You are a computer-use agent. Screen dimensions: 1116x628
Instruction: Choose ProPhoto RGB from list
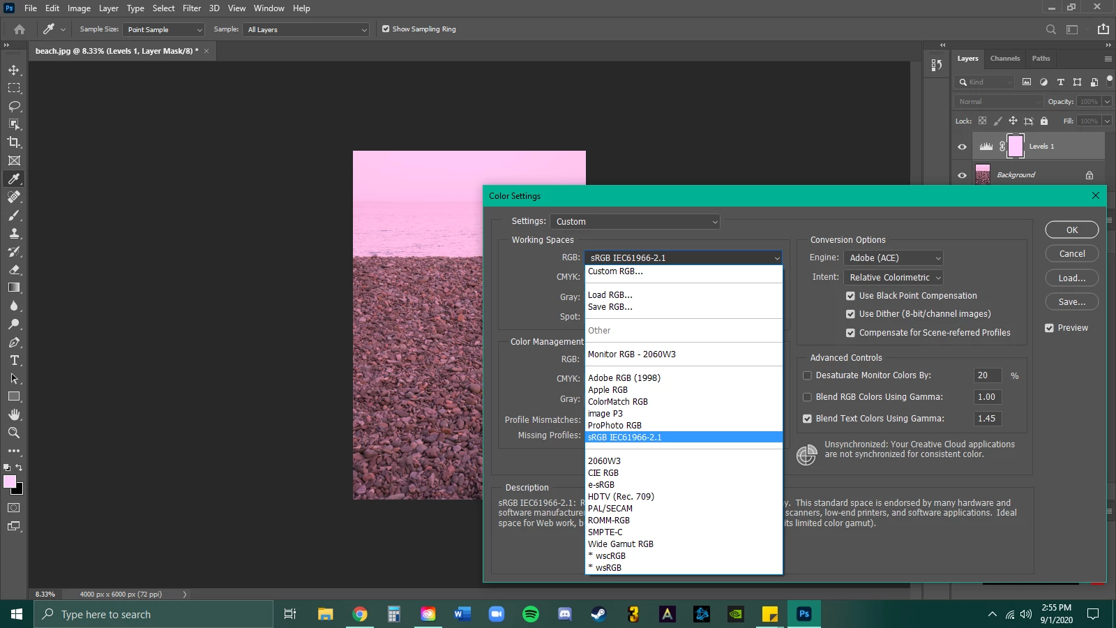[x=614, y=426]
